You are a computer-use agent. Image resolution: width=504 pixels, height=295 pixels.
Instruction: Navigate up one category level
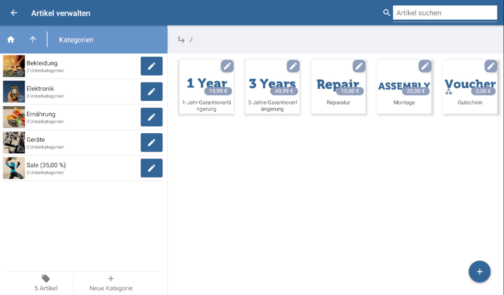33,40
